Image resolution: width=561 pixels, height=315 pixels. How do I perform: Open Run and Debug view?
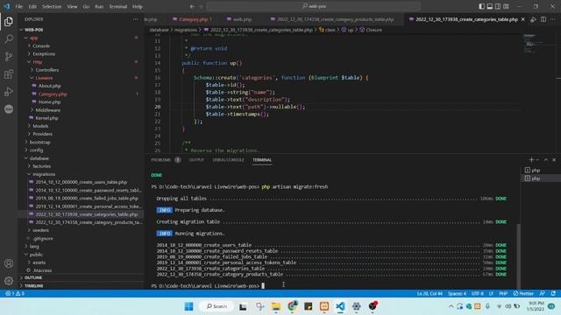coord(9,91)
